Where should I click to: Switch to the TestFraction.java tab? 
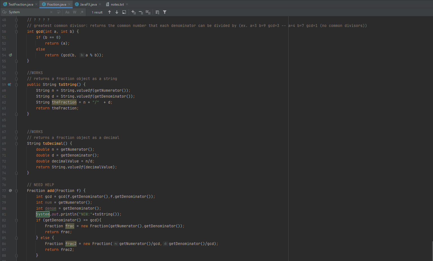21,4
